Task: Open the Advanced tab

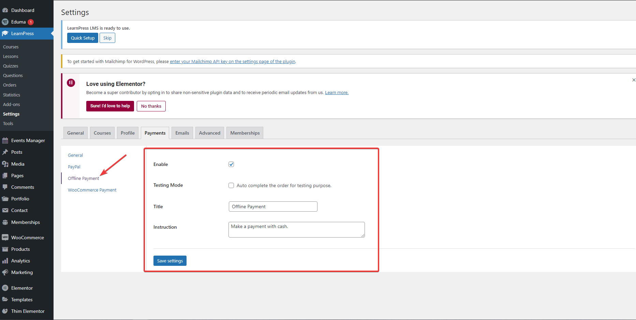Action: pyautogui.click(x=210, y=133)
